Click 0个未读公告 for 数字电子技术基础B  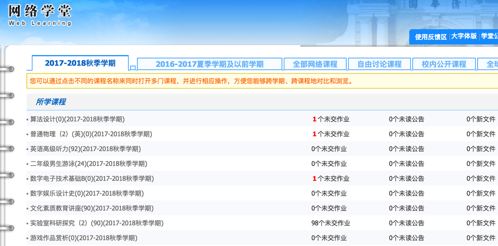click(406, 179)
